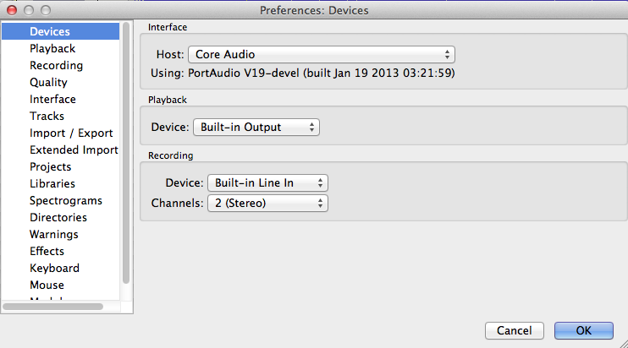Select Playback in the preferences list
The image size is (628, 348).
[52, 49]
